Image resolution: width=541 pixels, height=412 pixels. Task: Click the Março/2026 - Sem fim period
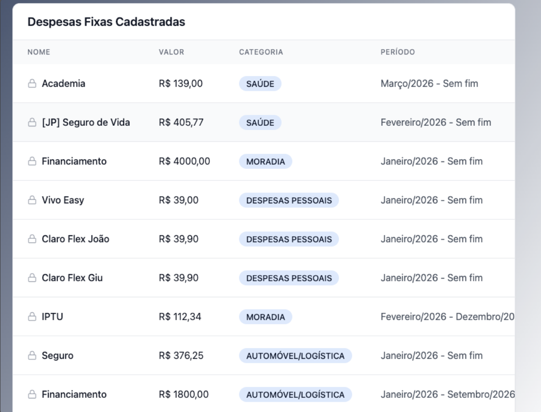point(429,84)
